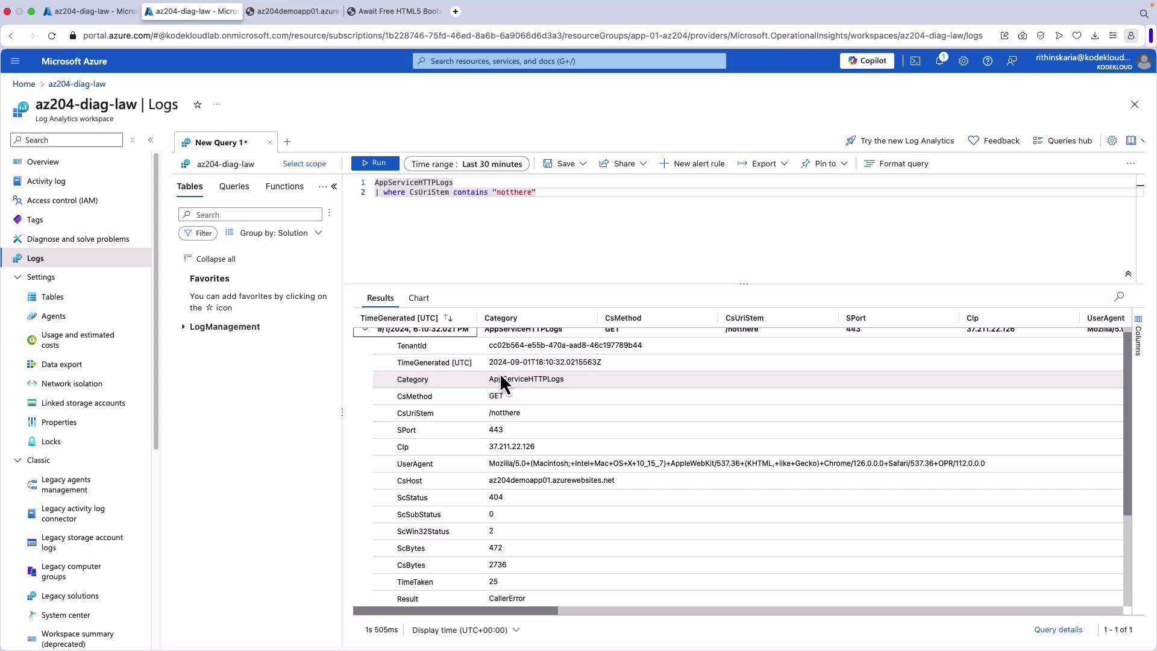Open portal settings gear in header
Viewport: 1157px width, 651px height.
pos(963,61)
